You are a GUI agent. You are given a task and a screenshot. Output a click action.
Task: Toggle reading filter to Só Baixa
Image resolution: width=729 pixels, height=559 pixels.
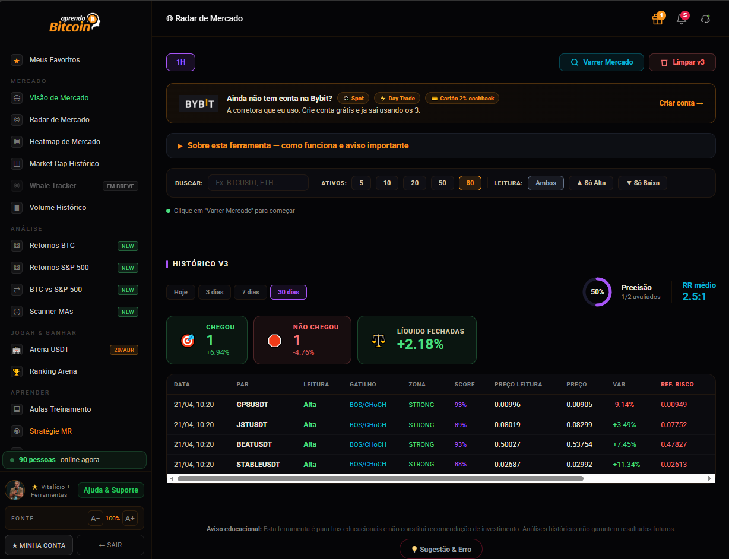(x=642, y=183)
